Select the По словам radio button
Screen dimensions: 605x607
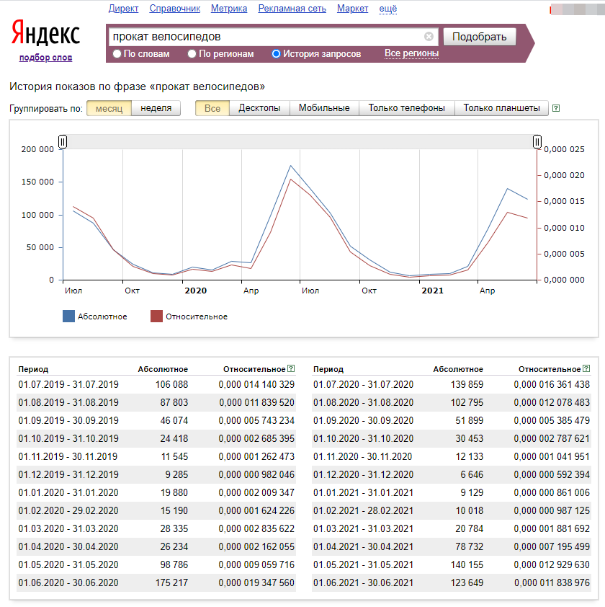pyautogui.click(x=117, y=54)
